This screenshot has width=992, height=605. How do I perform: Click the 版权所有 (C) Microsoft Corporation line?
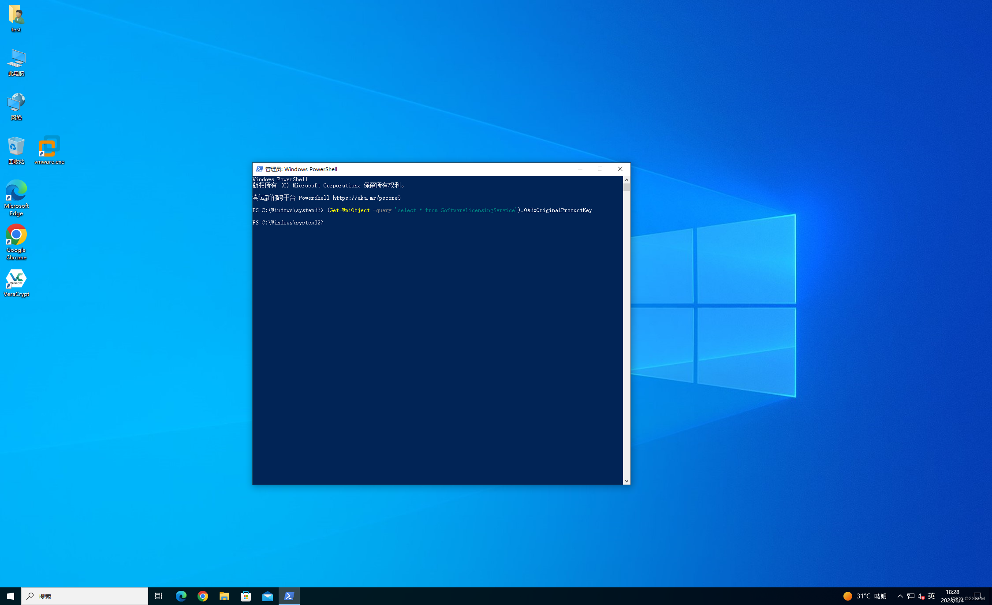(x=328, y=186)
